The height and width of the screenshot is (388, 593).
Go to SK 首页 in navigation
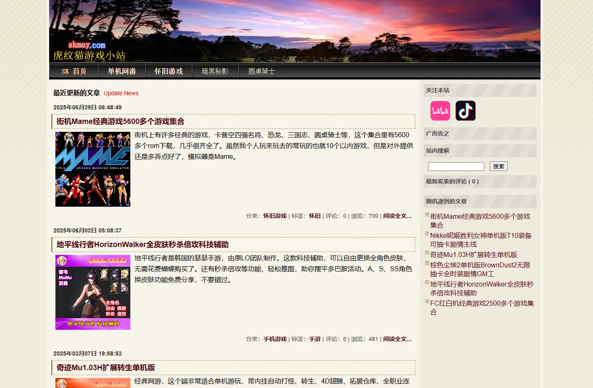tap(74, 71)
